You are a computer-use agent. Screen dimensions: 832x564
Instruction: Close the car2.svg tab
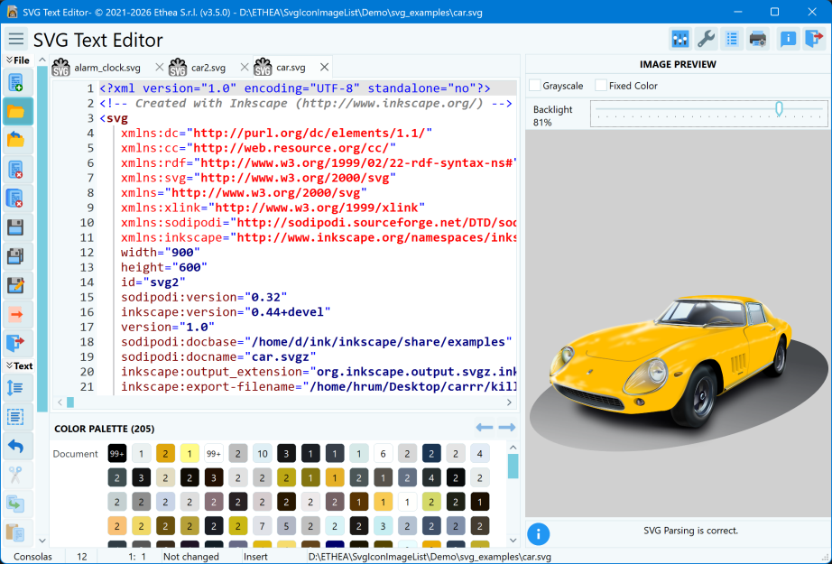(244, 68)
